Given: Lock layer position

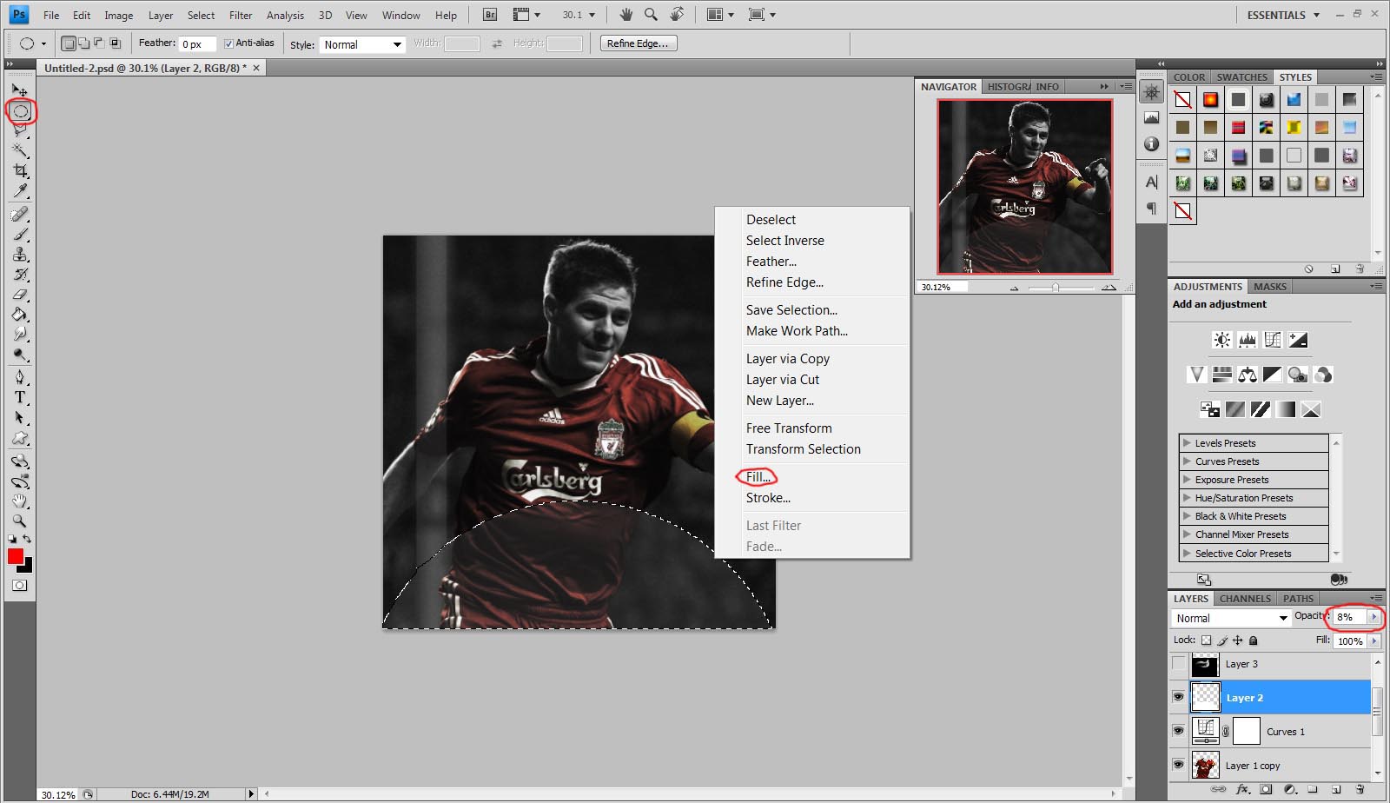Looking at the screenshot, I should 1238,640.
